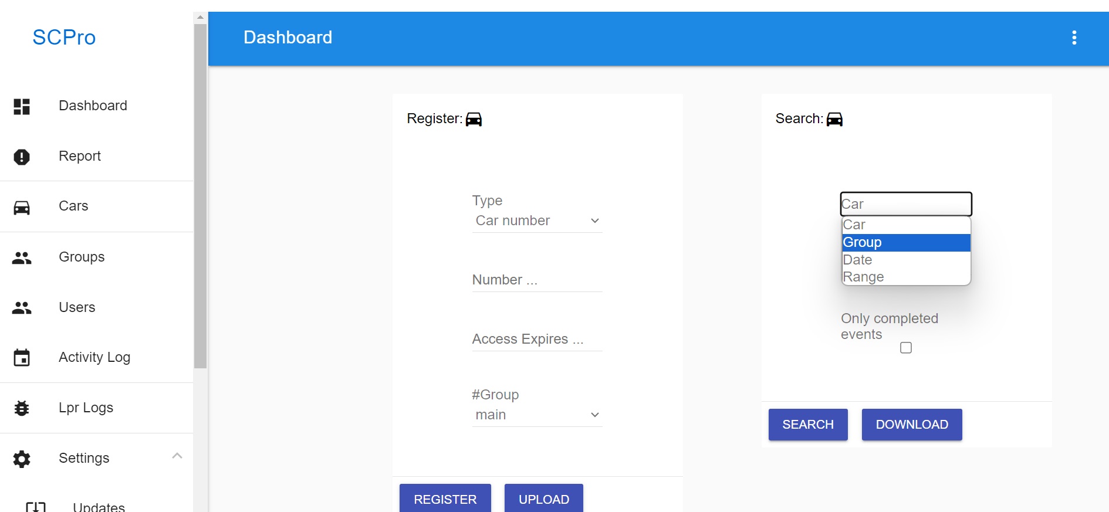This screenshot has width=1109, height=512.
Task: Click the Settings gear icon
Action: click(x=22, y=459)
